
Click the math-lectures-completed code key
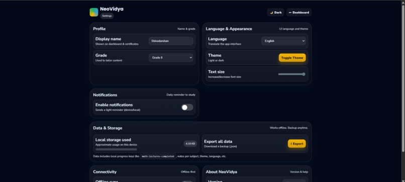point(158,156)
